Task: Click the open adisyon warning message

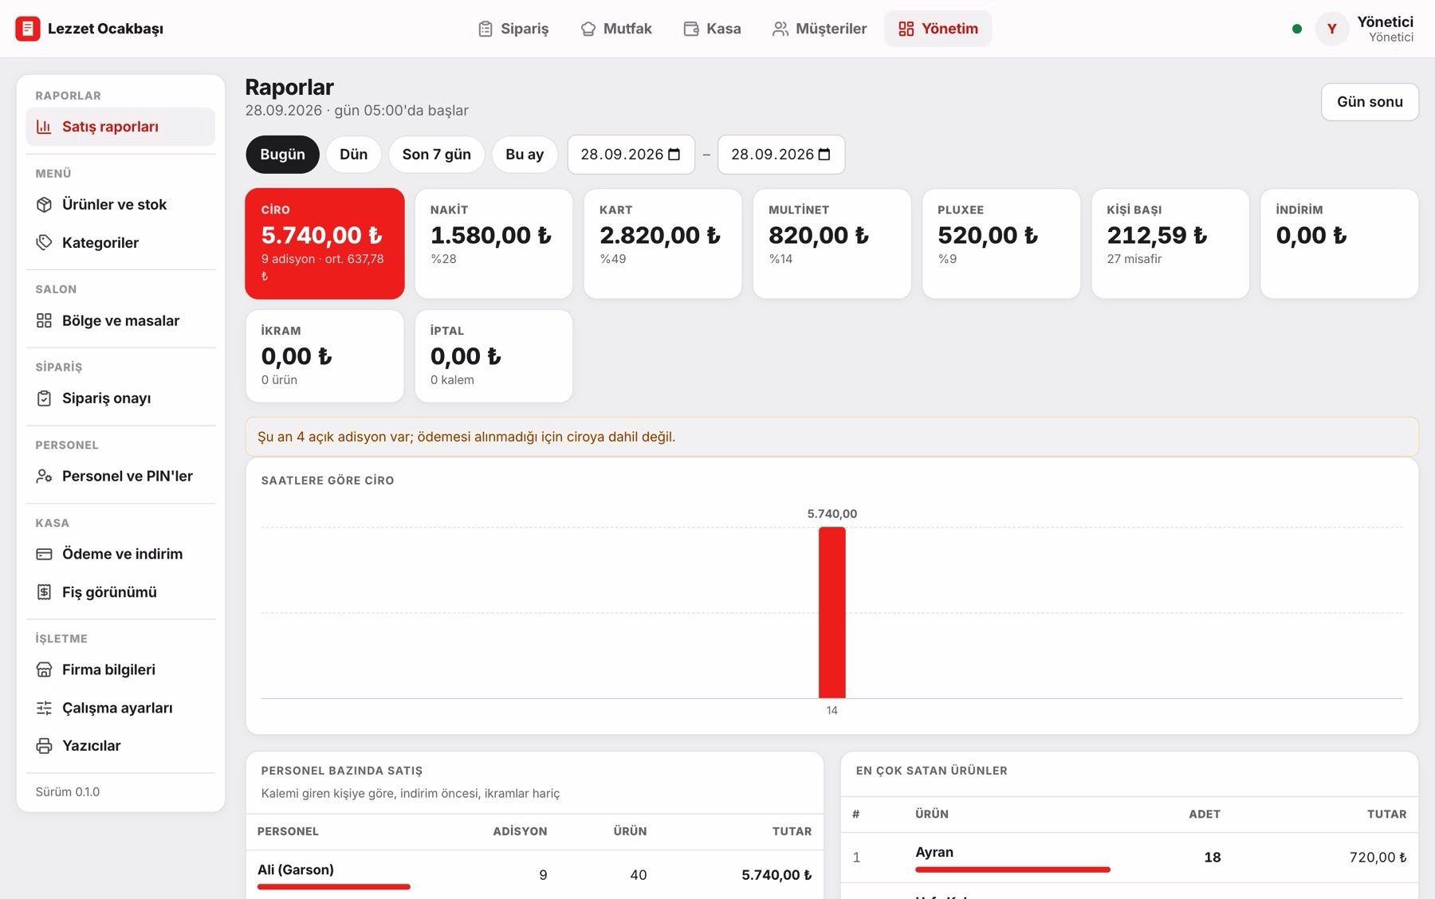Action: (x=832, y=437)
